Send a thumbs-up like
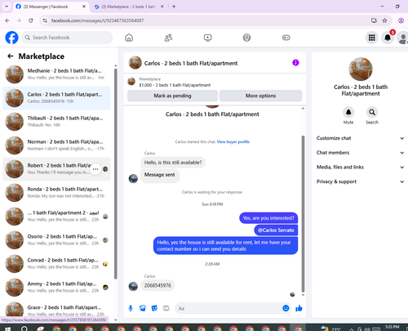The width and height of the screenshot is (408, 331). coord(299,308)
